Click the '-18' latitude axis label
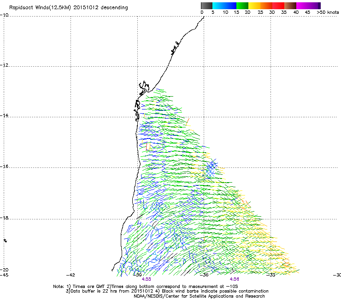341x299 pixels. [x=4, y=218]
